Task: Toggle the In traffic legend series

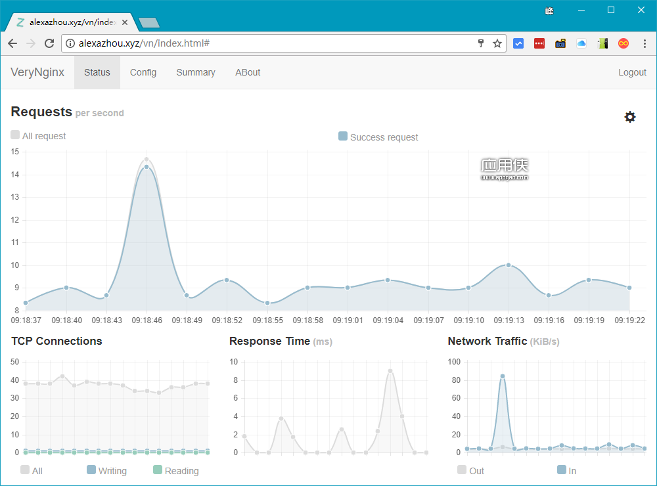Action: pyautogui.click(x=566, y=470)
